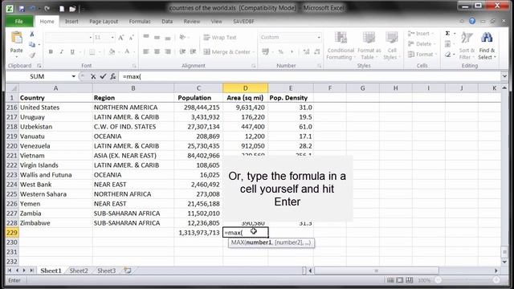Open the File tab
The width and height of the screenshot is (514, 289).
pos(19,22)
